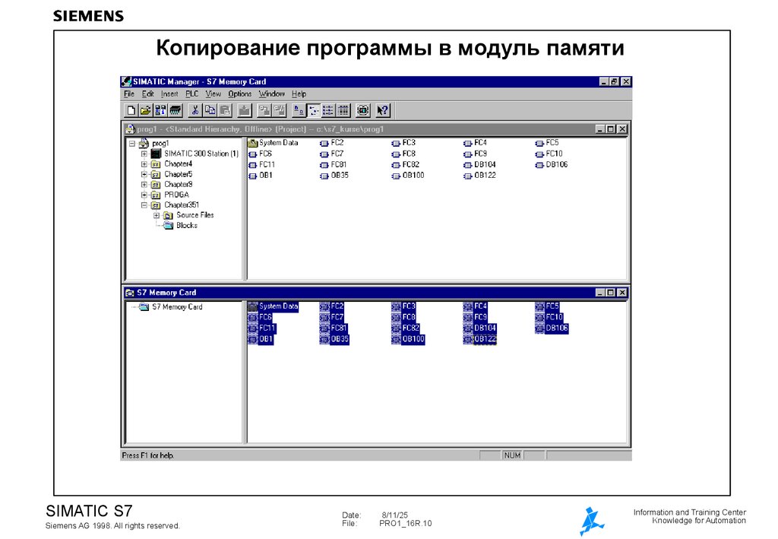The image size is (778, 539).
Task: Open the View menu
Action: pyautogui.click(x=213, y=94)
